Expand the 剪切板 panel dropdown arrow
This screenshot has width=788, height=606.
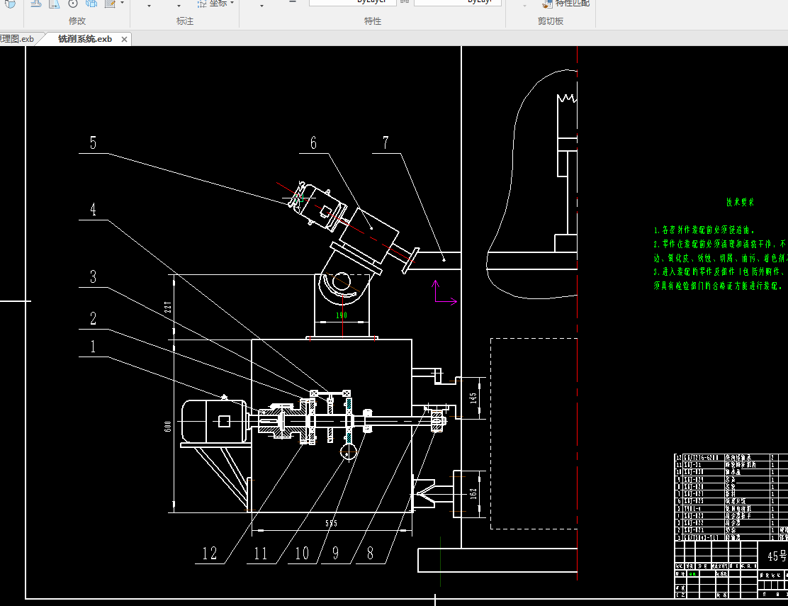[524, 6]
